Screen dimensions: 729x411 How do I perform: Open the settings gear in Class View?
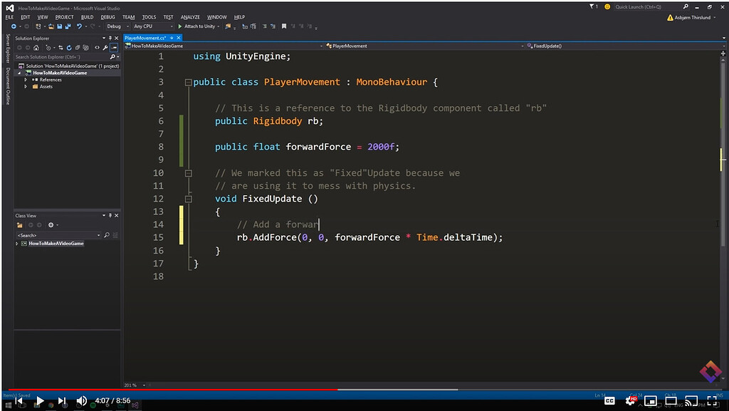point(51,225)
